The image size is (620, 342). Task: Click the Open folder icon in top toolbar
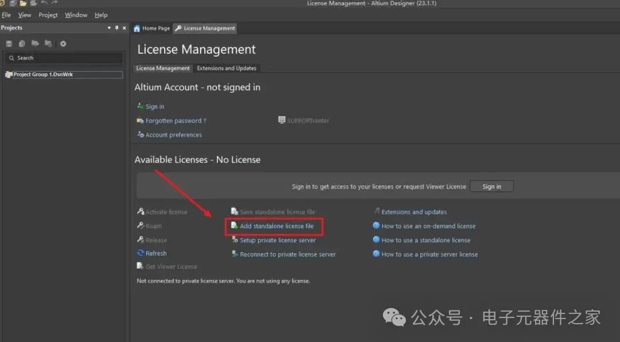click(24, 3)
